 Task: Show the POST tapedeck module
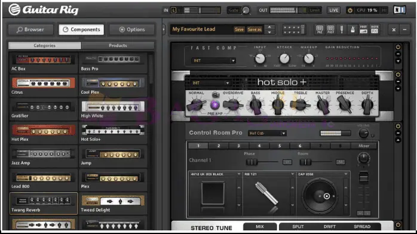(x=330, y=29)
